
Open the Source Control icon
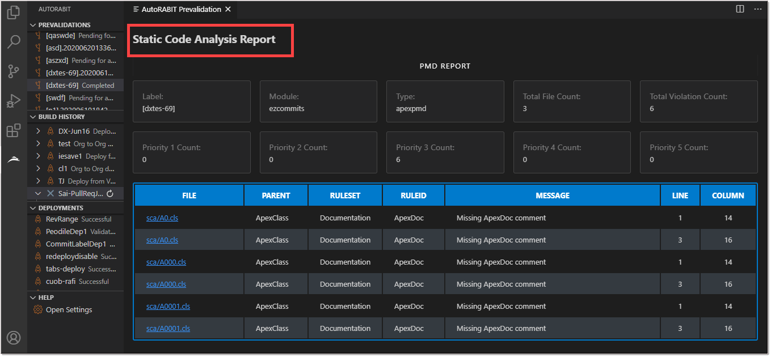point(14,71)
